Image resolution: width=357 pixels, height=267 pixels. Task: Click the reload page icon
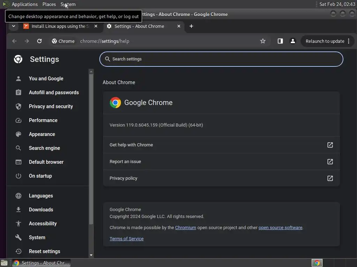[x=39, y=41]
